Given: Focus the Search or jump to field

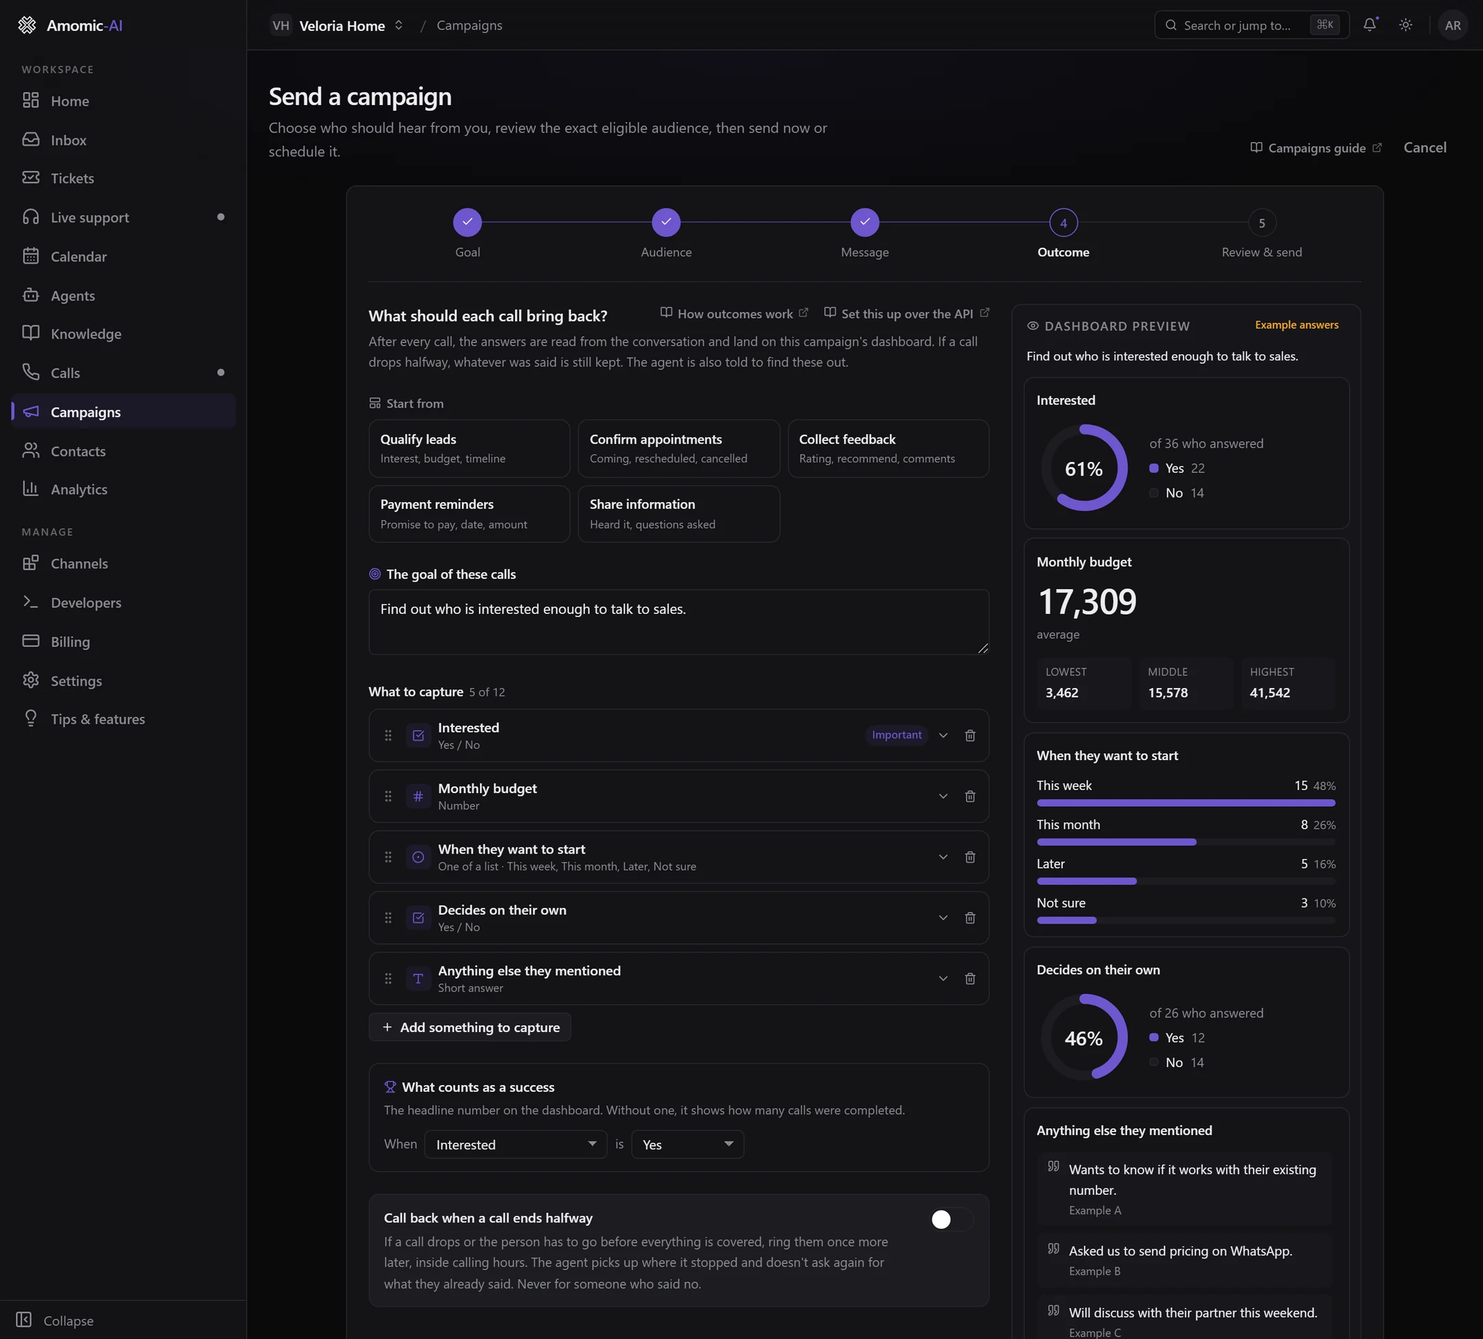Looking at the screenshot, I should (1252, 25).
